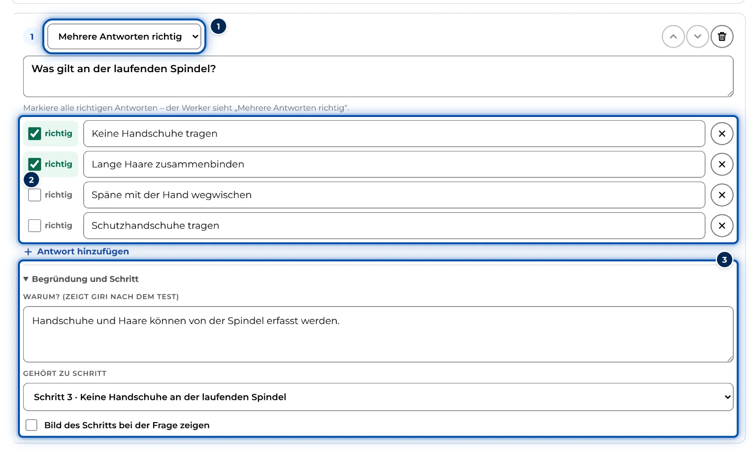Move question down with the down-arrow button

(697, 36)
